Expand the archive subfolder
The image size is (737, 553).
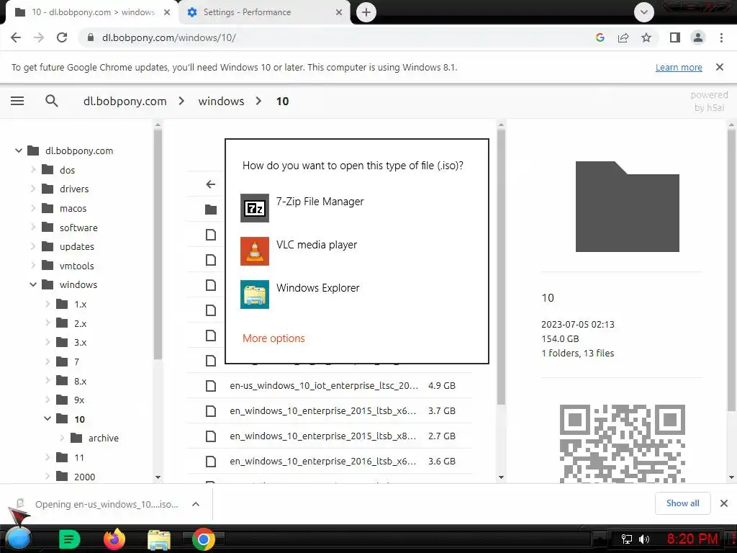click(x=62, y=438)
